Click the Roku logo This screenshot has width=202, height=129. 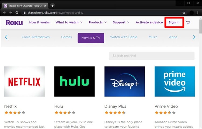[x=15, y=22]
